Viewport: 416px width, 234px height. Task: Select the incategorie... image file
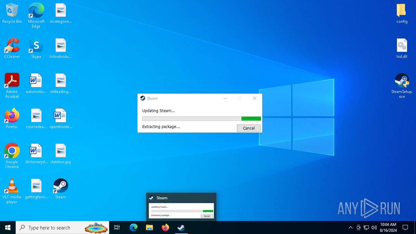coord(60,14)
